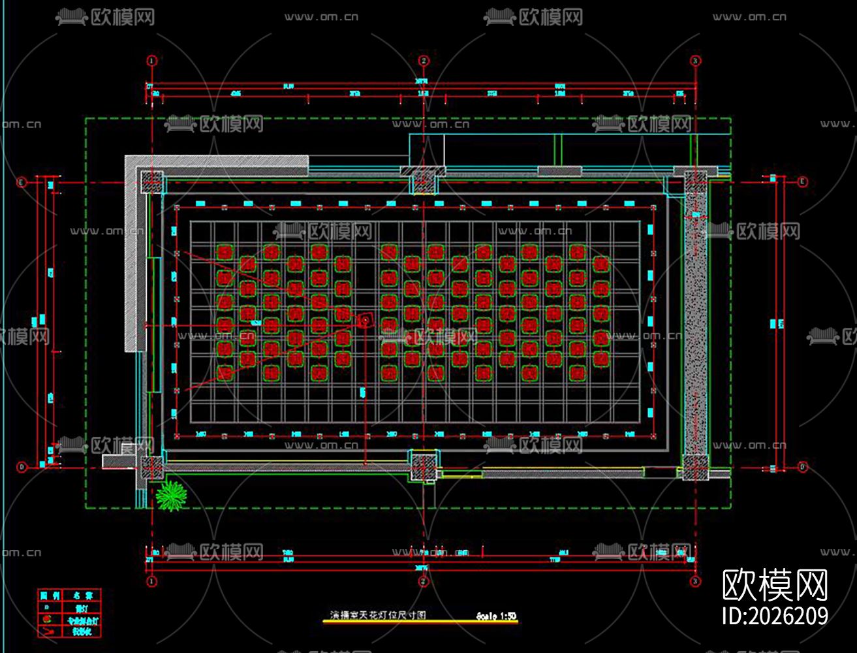The width and height of the screenshot is (857, 653).
Task: Select the green plant symbol outside the room
Action: 171,496
